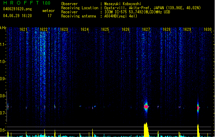Click the 1628 time marker
Screen dimensions: 215x137
tap(166, 29)
